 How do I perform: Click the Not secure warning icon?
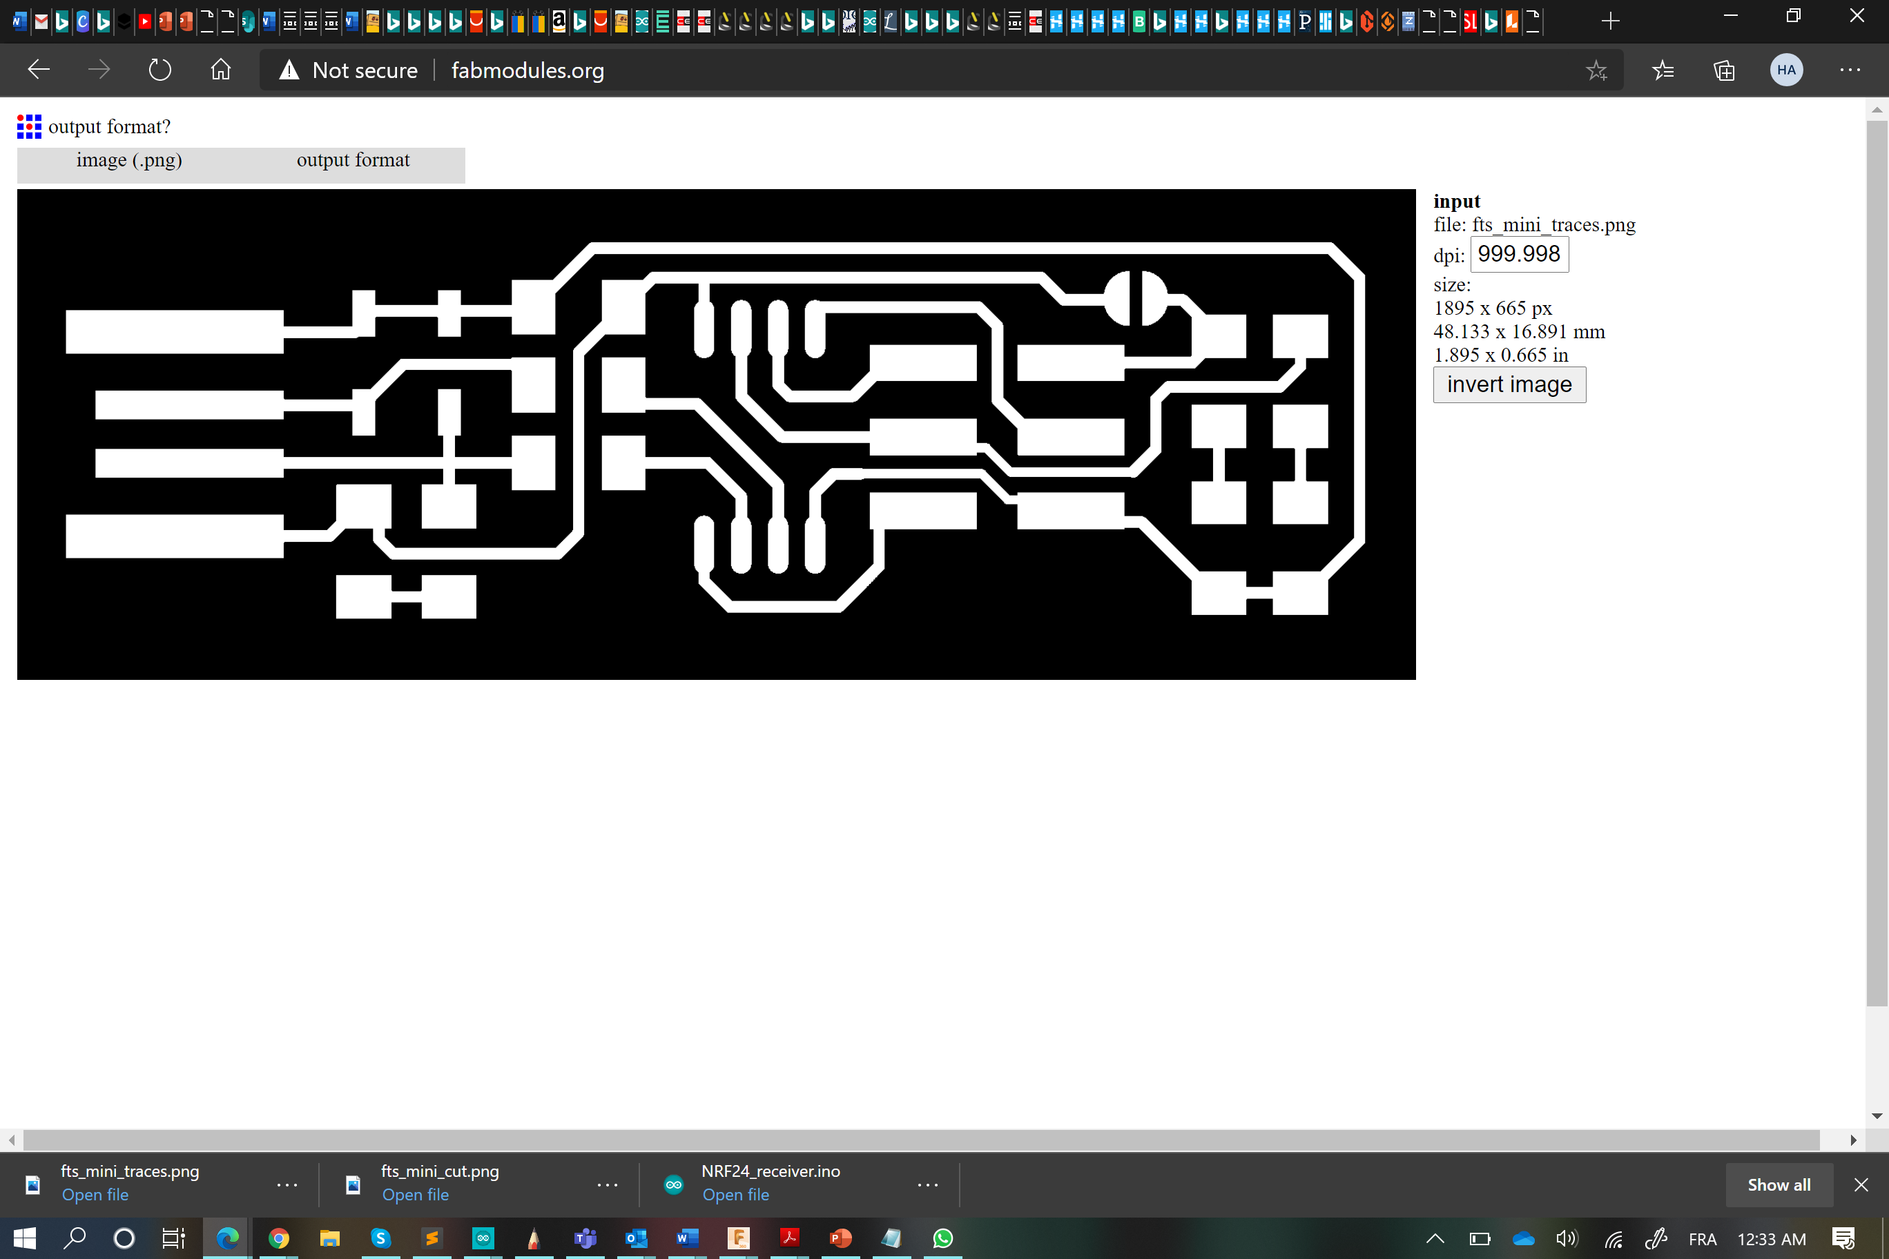tap(289, 70)
